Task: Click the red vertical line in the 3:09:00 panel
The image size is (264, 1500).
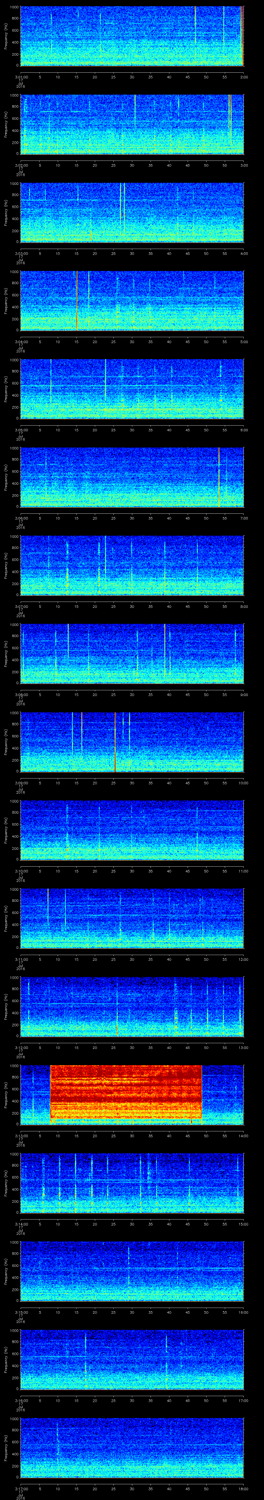Action: click(x=115, y=742)
